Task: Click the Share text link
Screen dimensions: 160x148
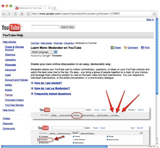Action: (x=118, y=48)
